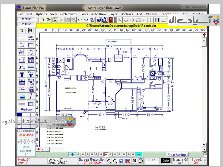The width and height of the screenshot is (223, 167).
Task: Pick the circle drawing tool
Action: [31, 52]
